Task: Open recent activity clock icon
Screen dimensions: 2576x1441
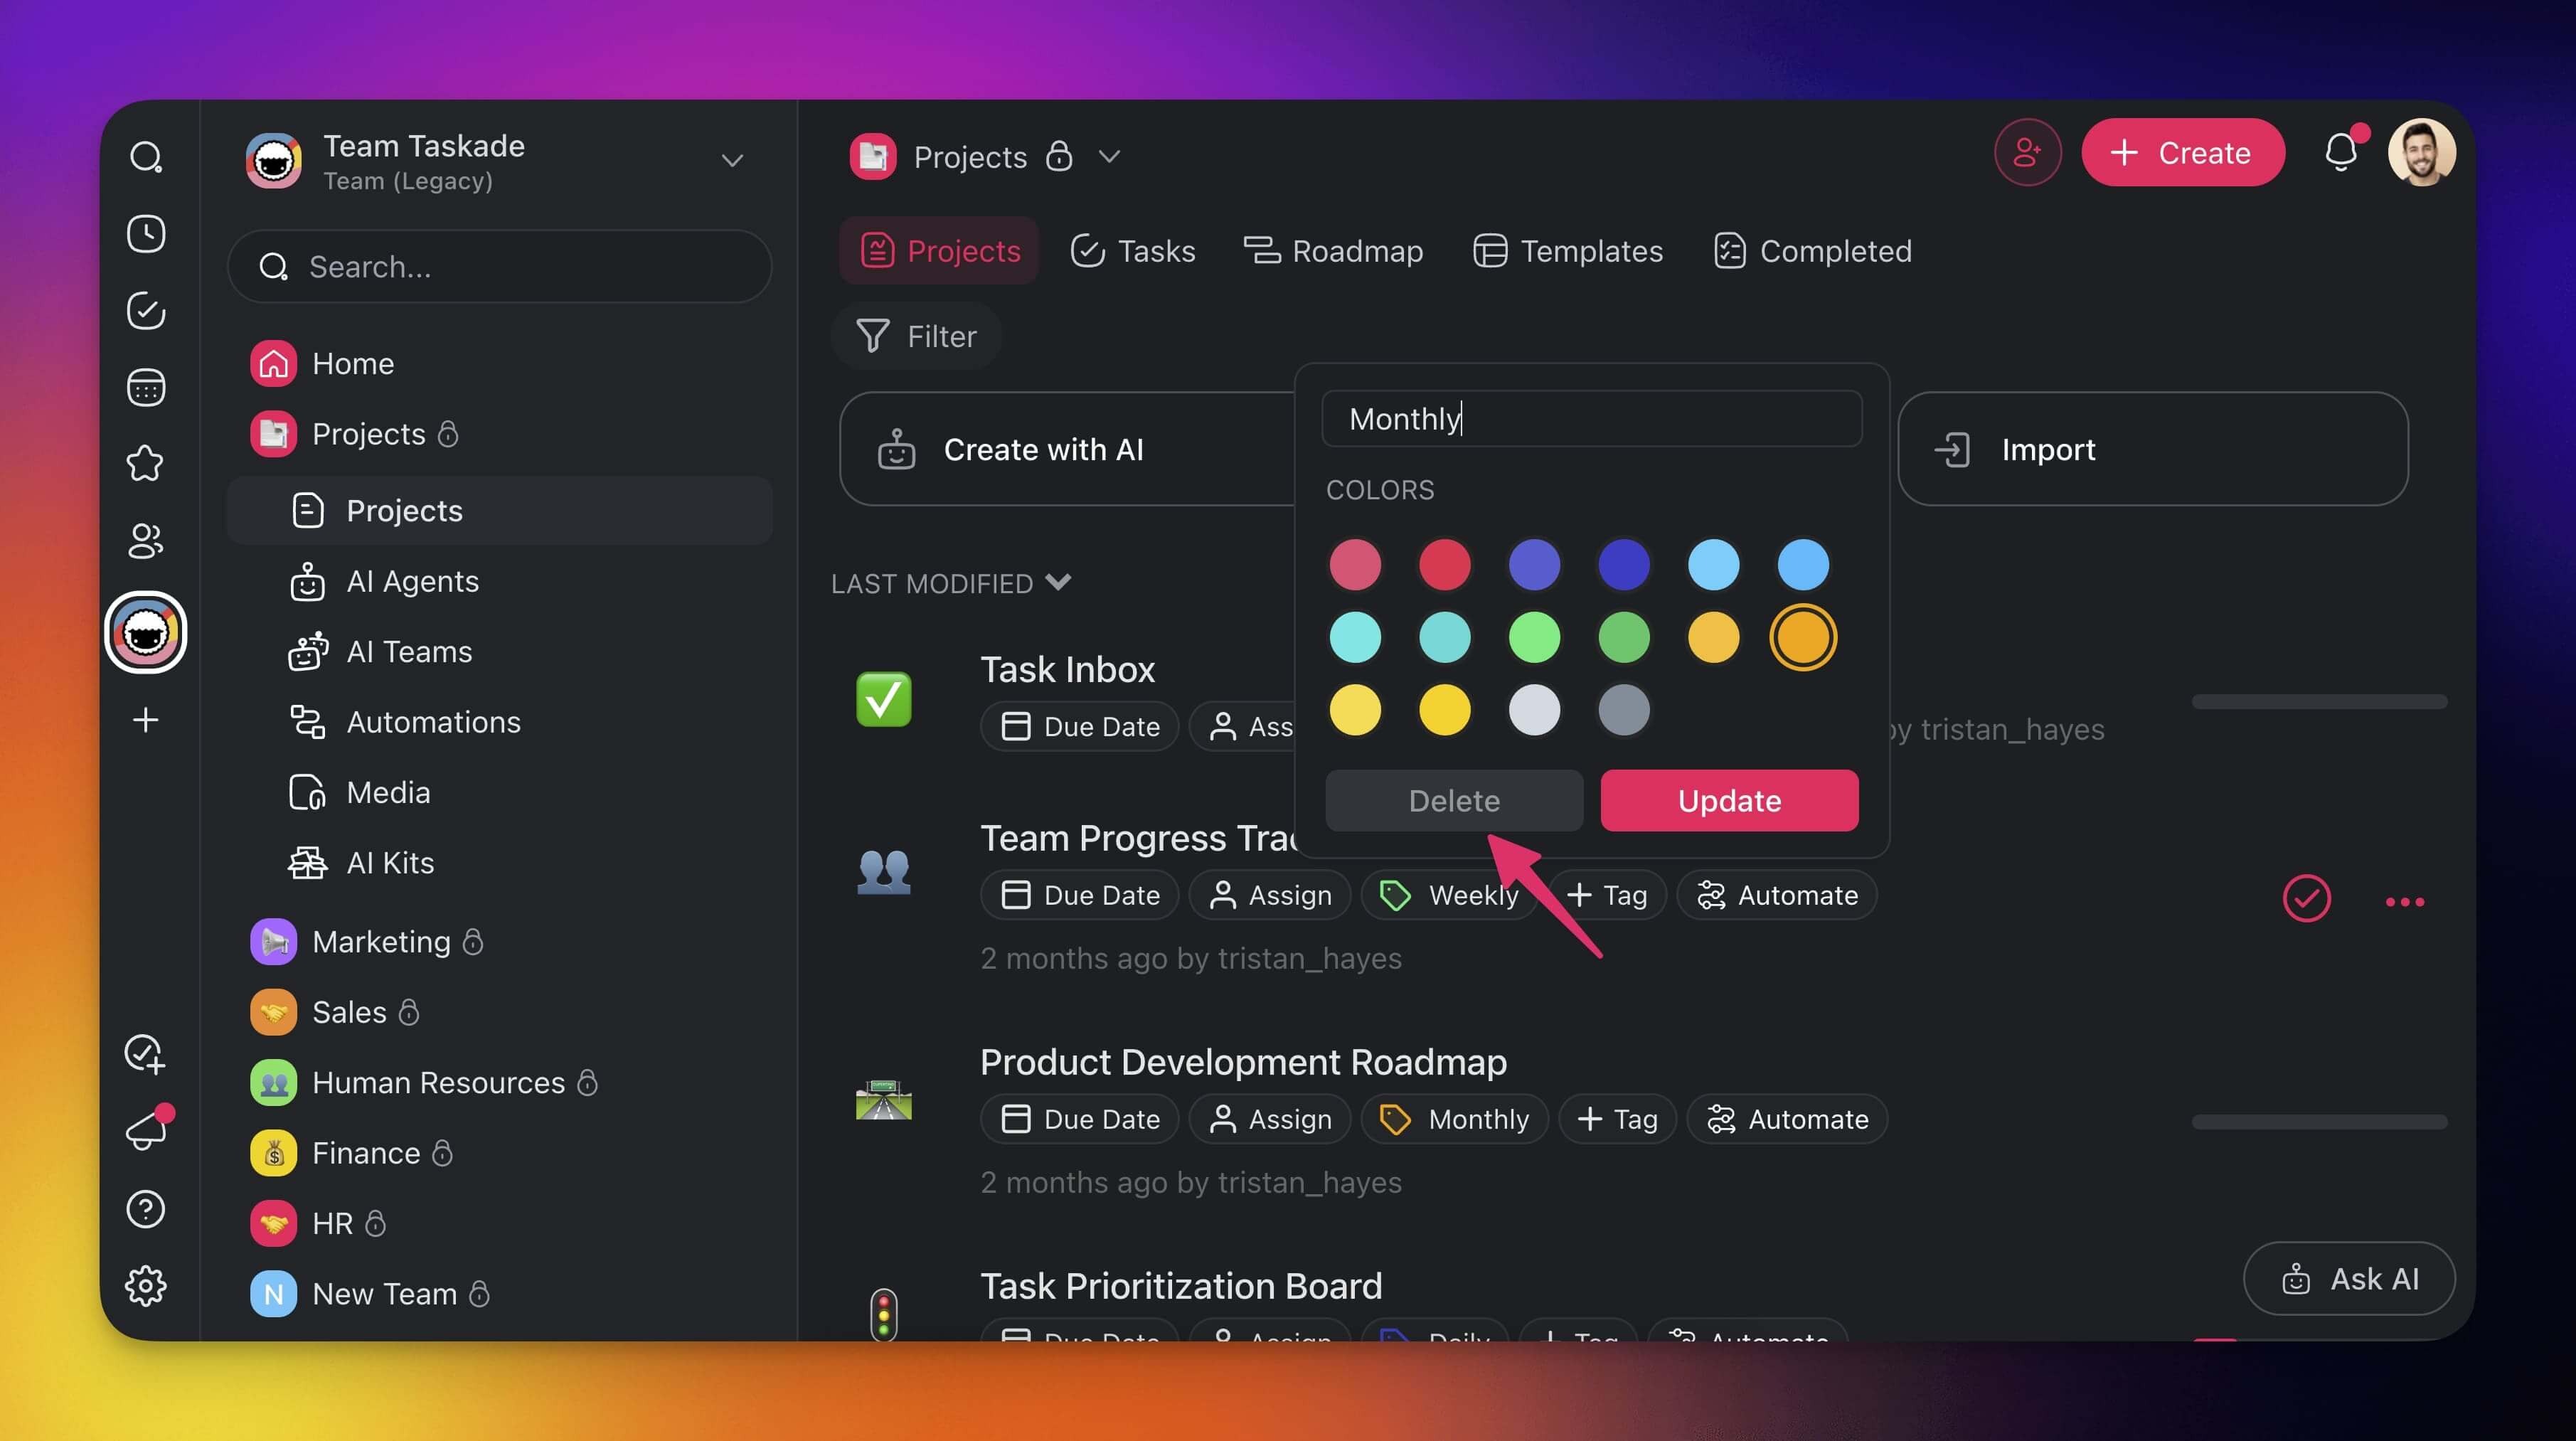Action: [146, 234]
